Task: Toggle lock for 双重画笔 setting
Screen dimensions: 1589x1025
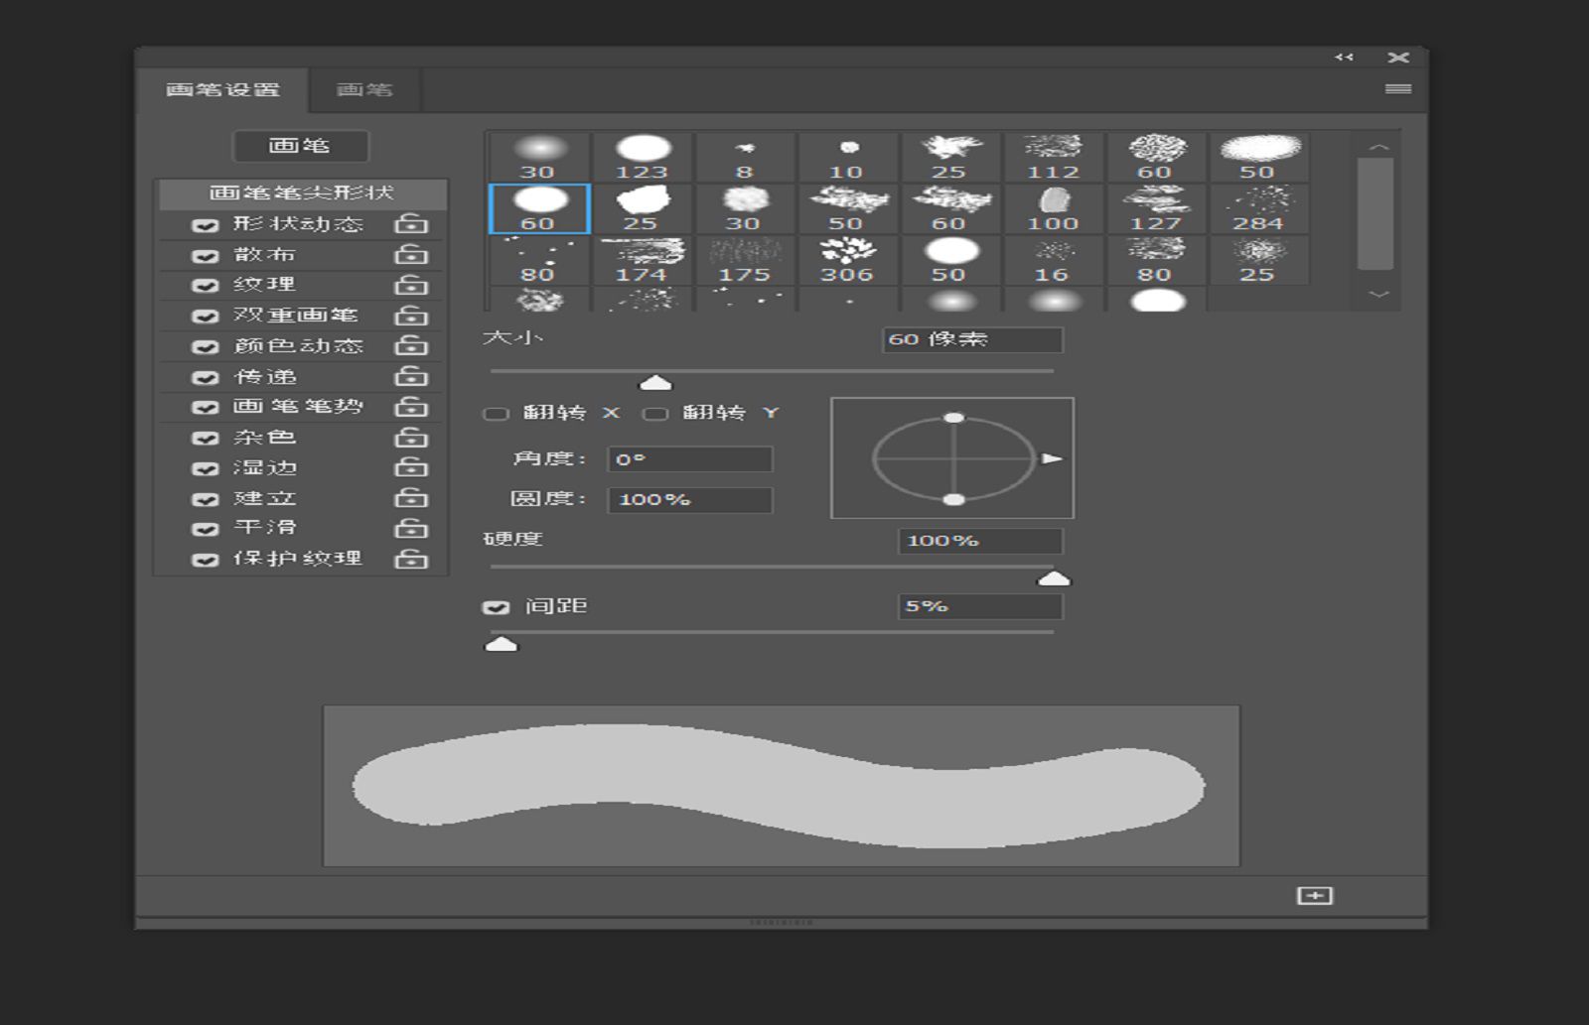Action: click(411, 316)
